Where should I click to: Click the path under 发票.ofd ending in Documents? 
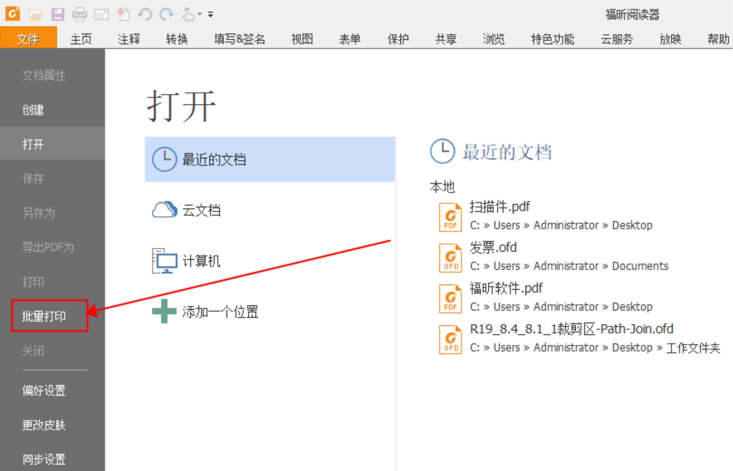pyautogui.click(x=569, y=266)
